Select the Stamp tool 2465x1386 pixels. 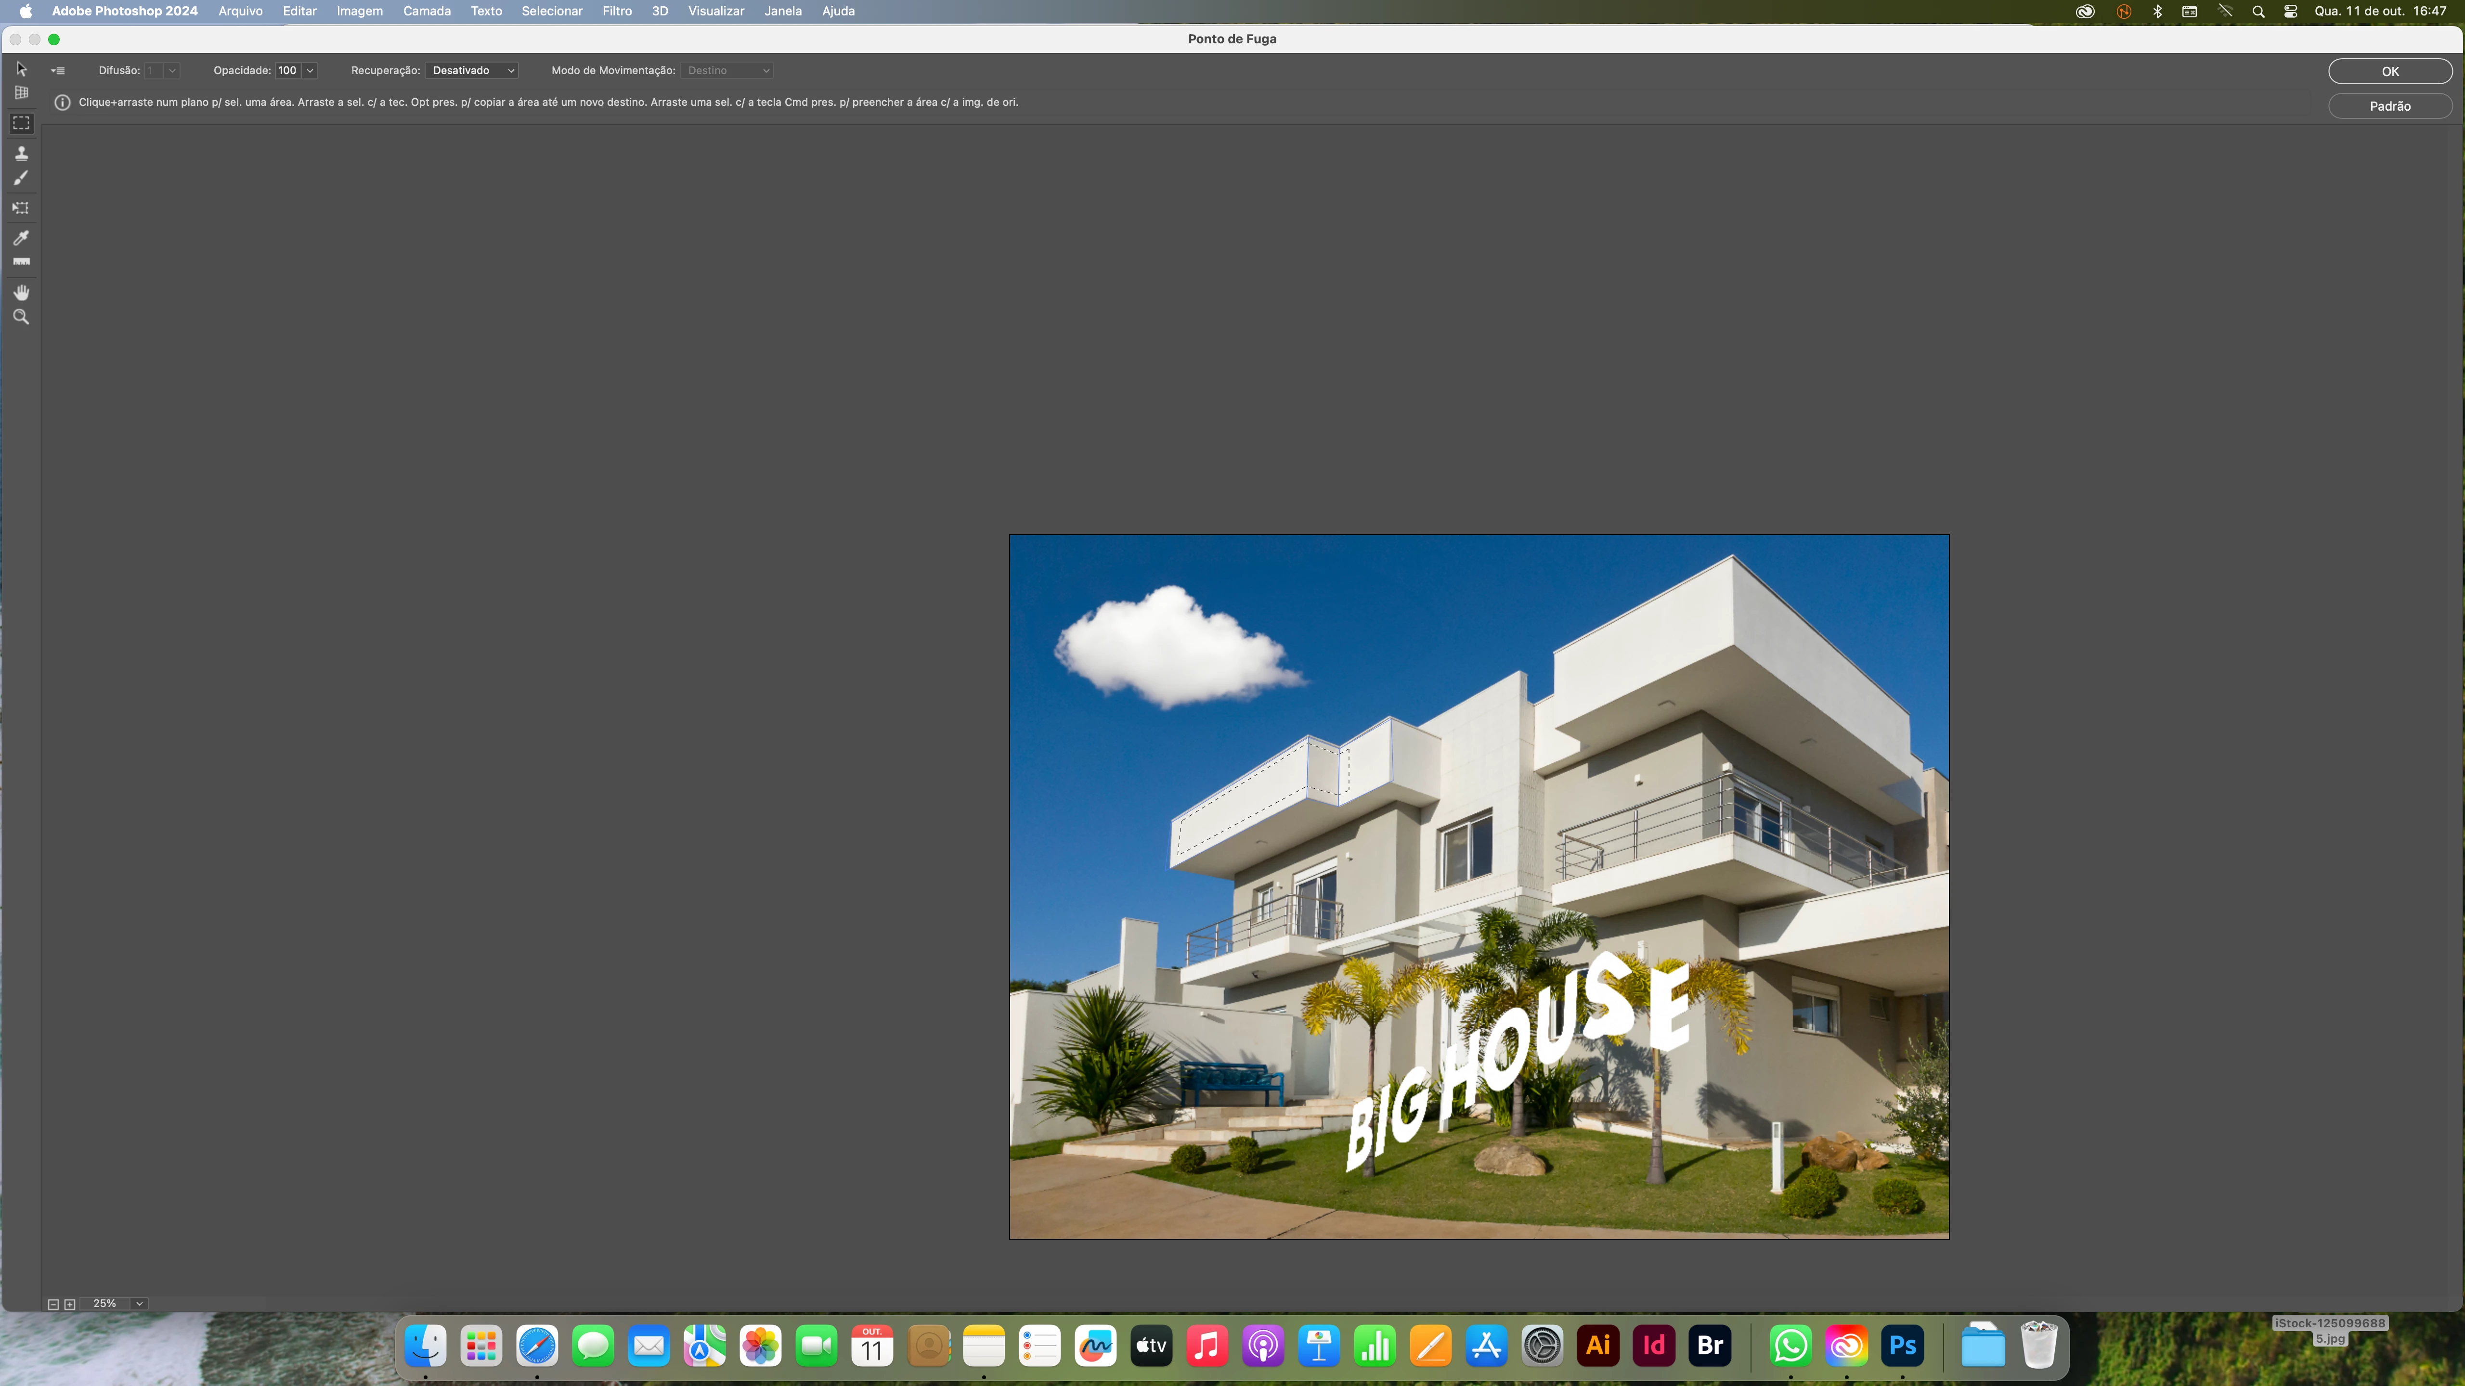(x=21, y=153)
